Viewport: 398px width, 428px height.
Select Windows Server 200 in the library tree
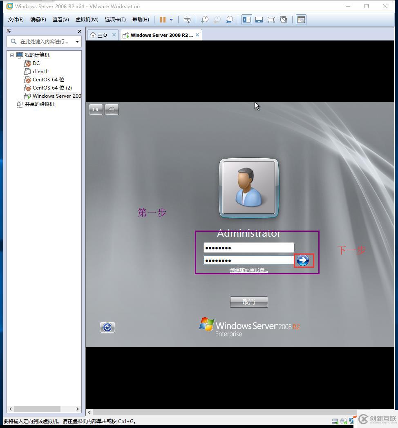click(57, 96)
